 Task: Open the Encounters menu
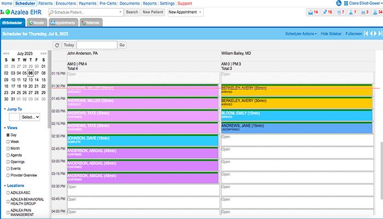click(66, 3)
